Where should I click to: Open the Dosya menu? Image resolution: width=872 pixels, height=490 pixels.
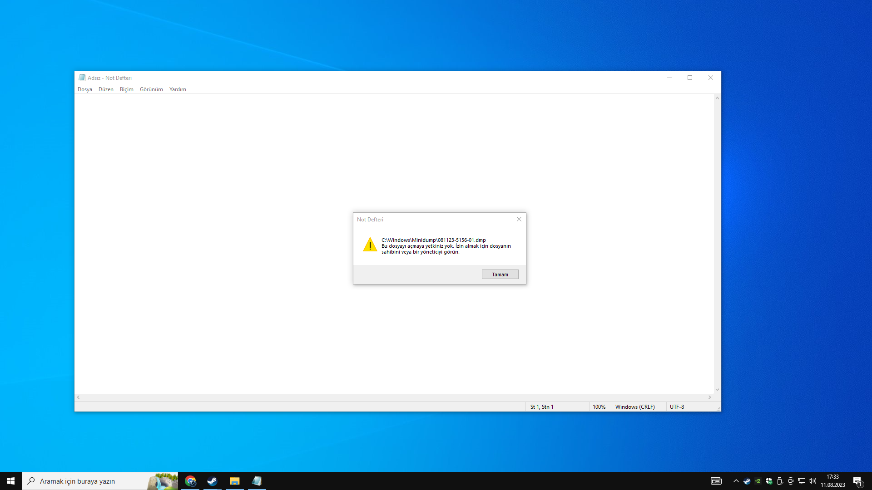(x=84, y=89)
